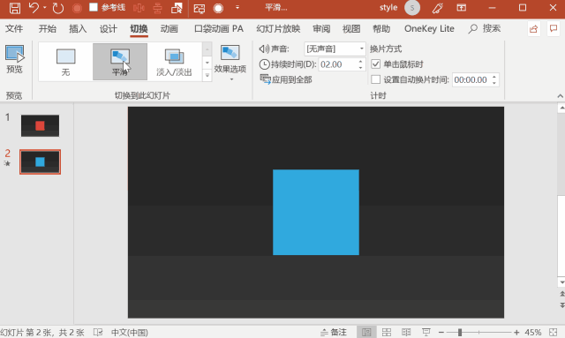
Task: Switch to reading view icon
Action: pos(406,332)
